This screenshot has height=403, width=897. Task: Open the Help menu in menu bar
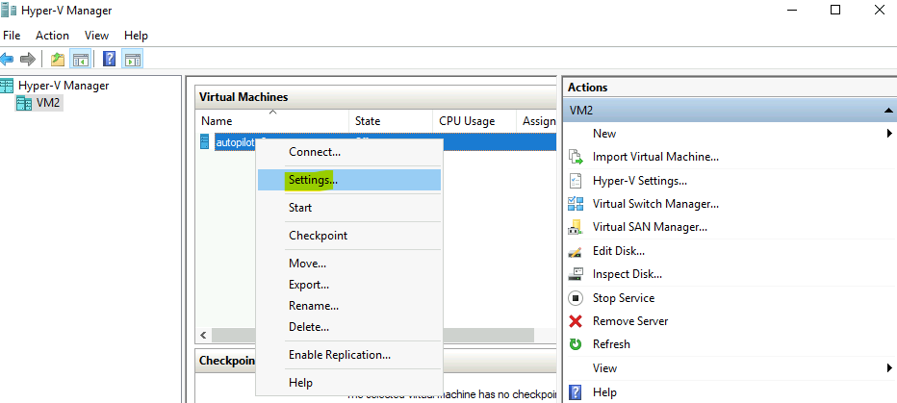[136, 36]
